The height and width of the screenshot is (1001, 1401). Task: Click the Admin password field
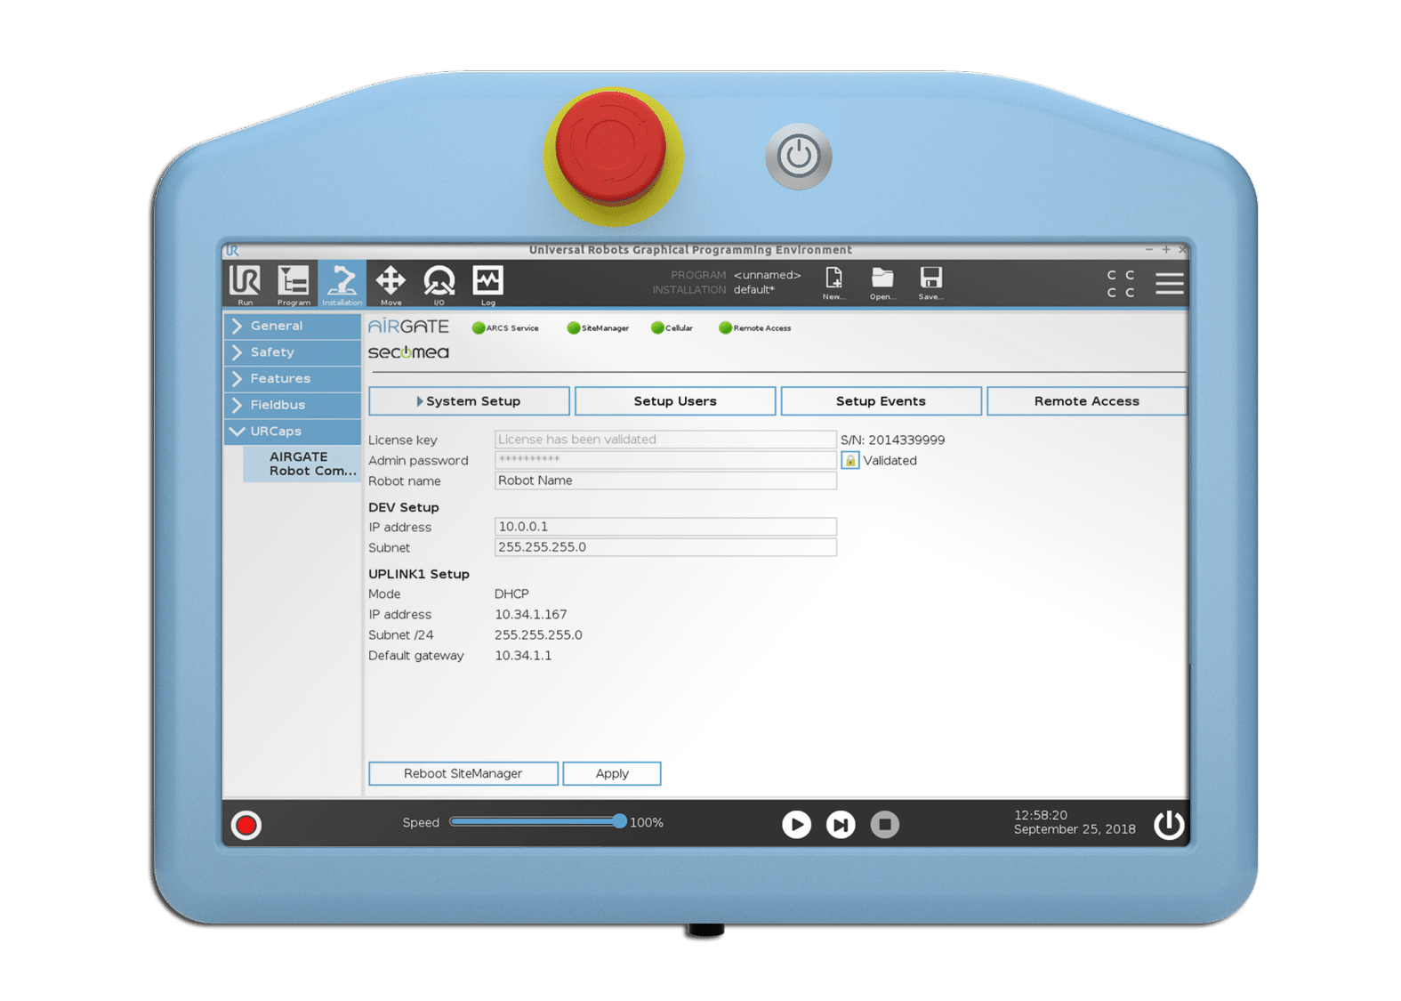click(x=665, y=460)
